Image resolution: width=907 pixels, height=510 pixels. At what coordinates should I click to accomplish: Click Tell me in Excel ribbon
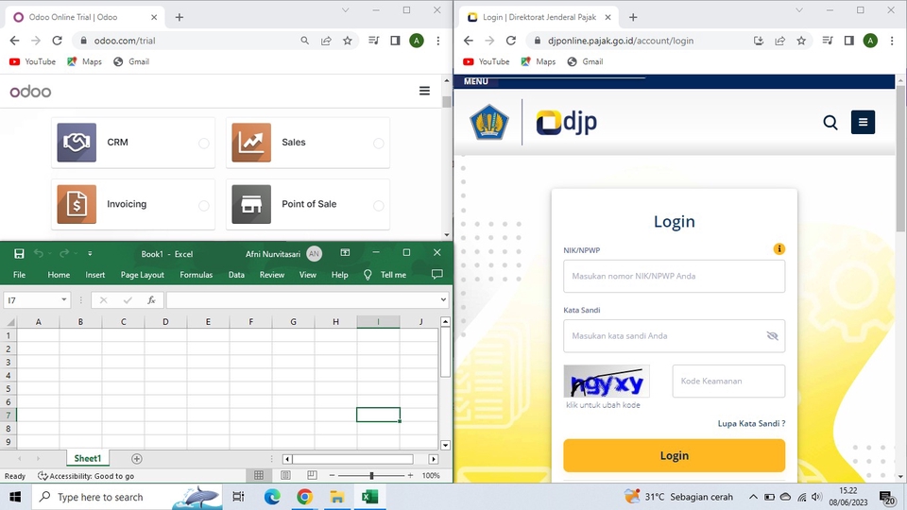(393, 275)
